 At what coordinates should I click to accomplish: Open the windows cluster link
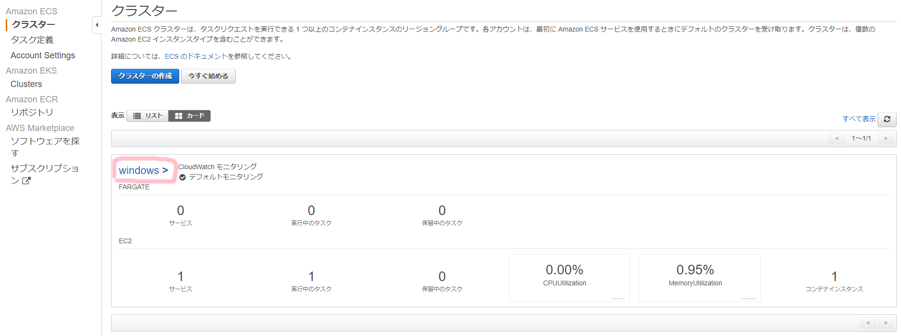point(143,170)
